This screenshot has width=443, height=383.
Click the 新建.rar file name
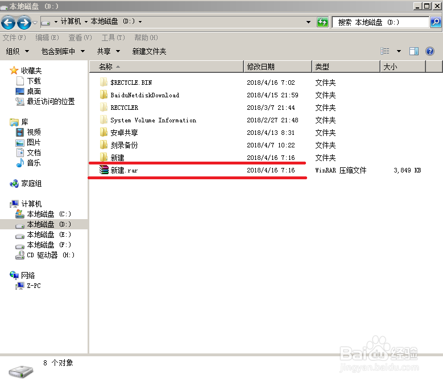[x=124, y=170]
